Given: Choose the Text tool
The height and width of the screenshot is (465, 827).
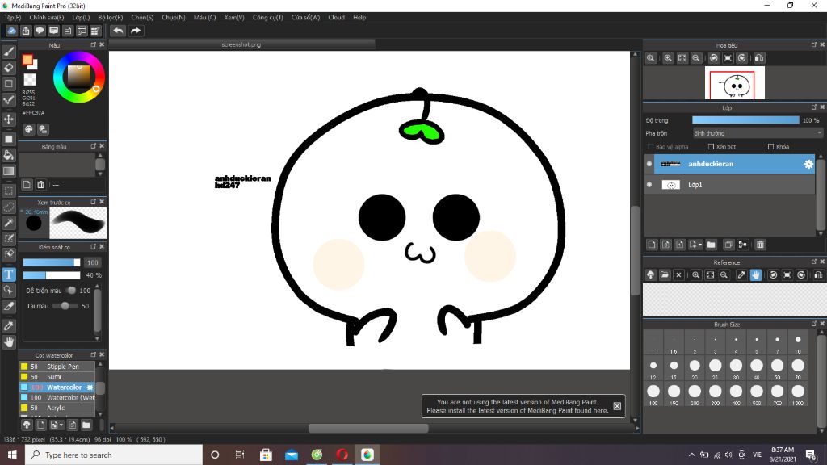Looking at the screenshot, I should 9,274.
